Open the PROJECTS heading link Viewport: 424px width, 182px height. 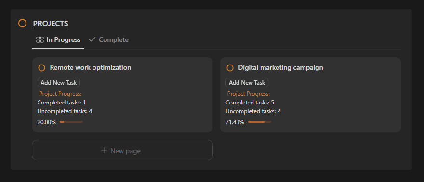(x=51, y=24)
